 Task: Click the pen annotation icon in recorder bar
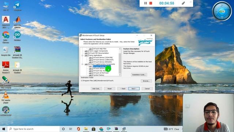[x=183, y=3]
